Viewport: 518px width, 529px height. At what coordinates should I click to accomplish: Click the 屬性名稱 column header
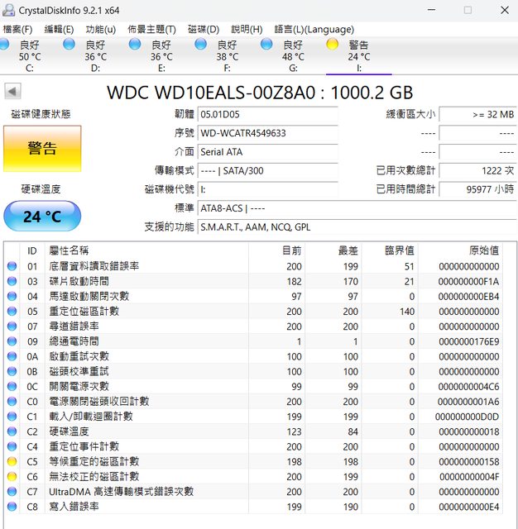tap(70, 250)
